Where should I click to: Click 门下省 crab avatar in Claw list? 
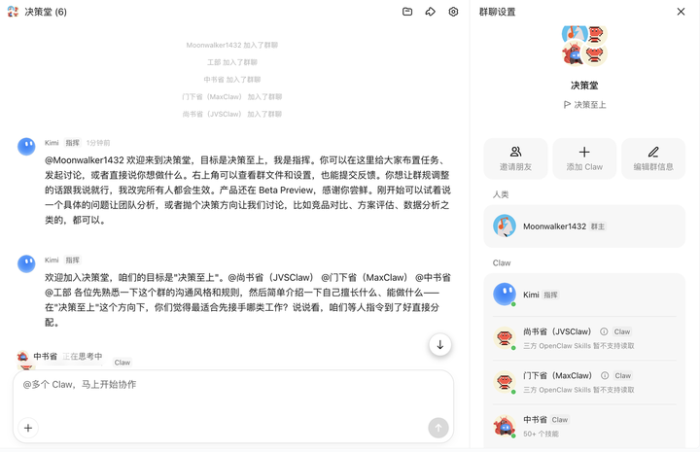click(505, 382)
